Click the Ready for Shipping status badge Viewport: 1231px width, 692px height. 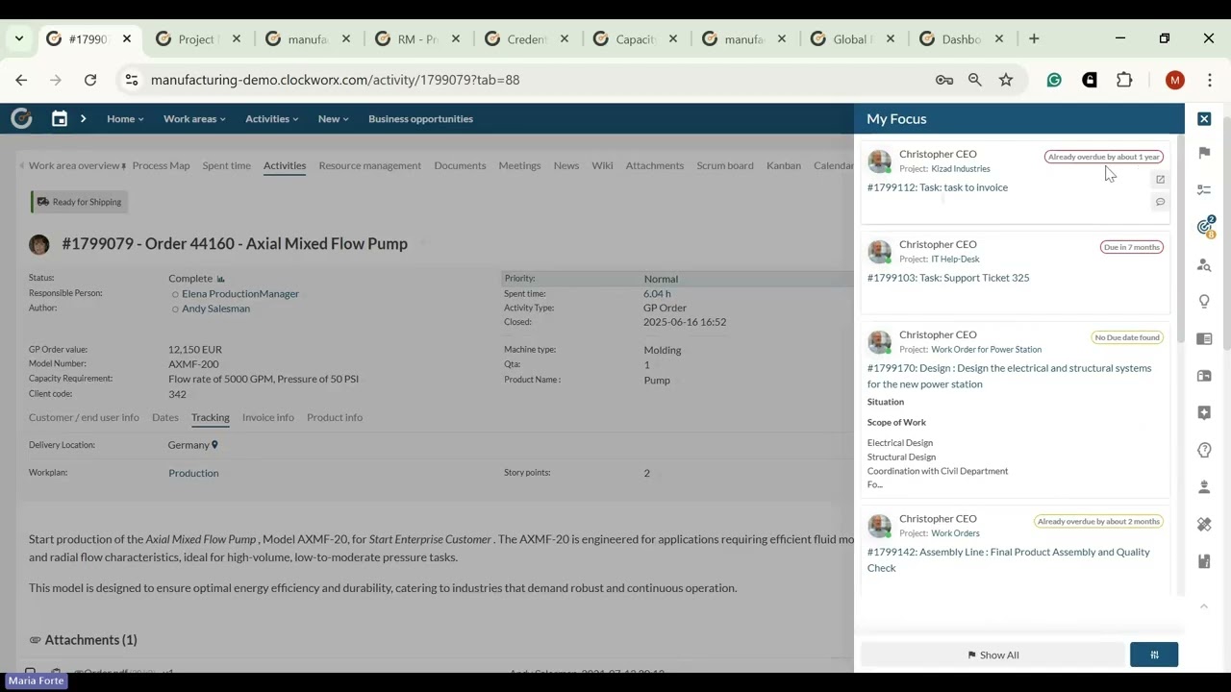(x=80, y=202)
